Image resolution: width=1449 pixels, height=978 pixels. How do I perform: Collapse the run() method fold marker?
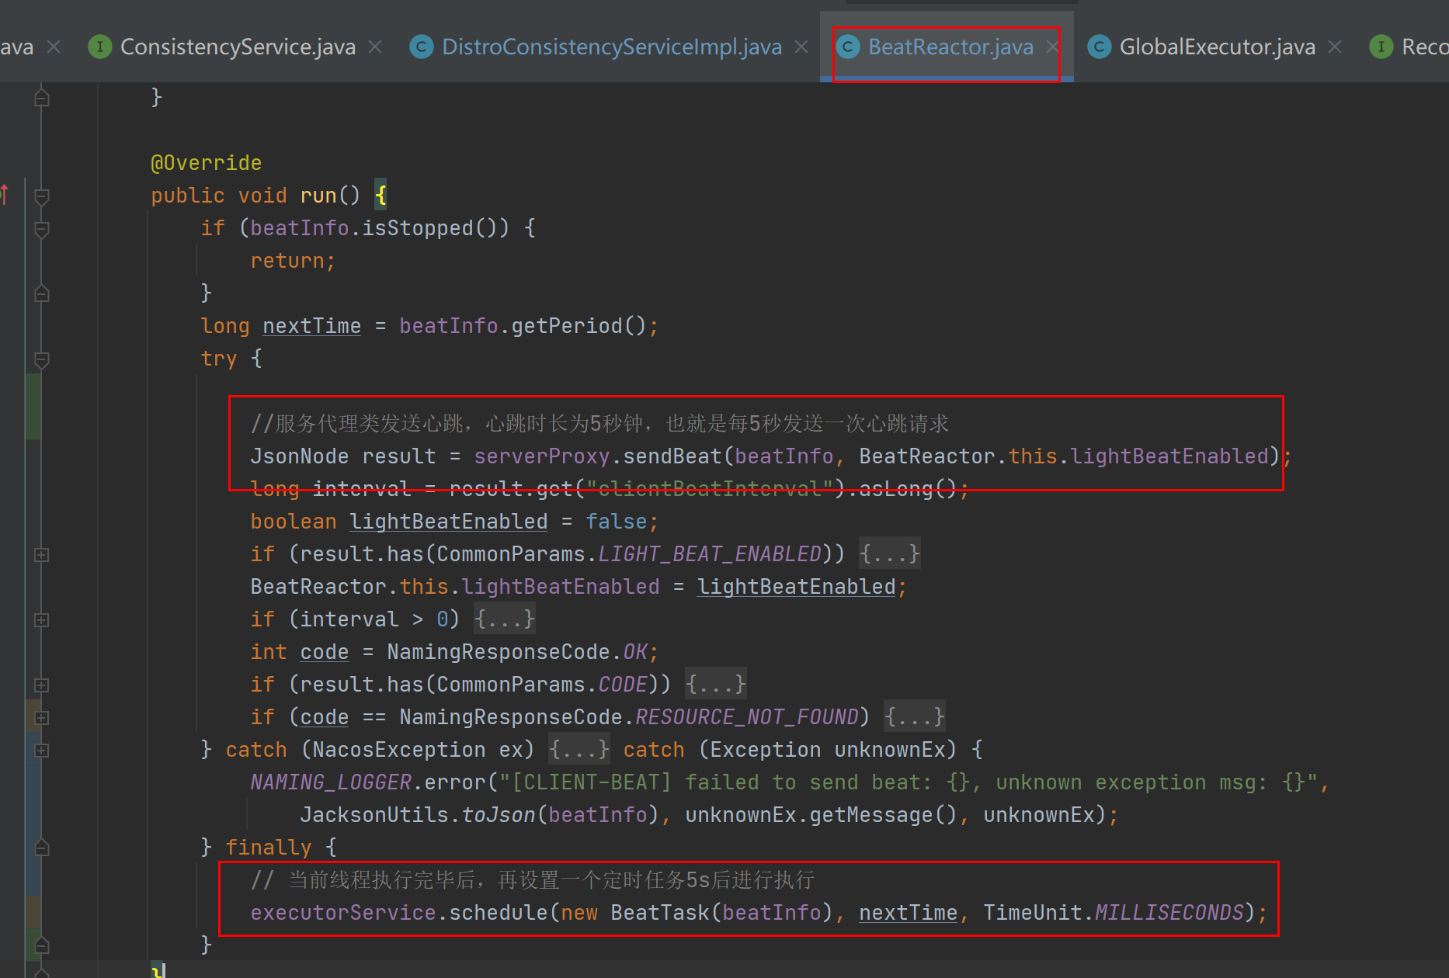coord(42,196)
